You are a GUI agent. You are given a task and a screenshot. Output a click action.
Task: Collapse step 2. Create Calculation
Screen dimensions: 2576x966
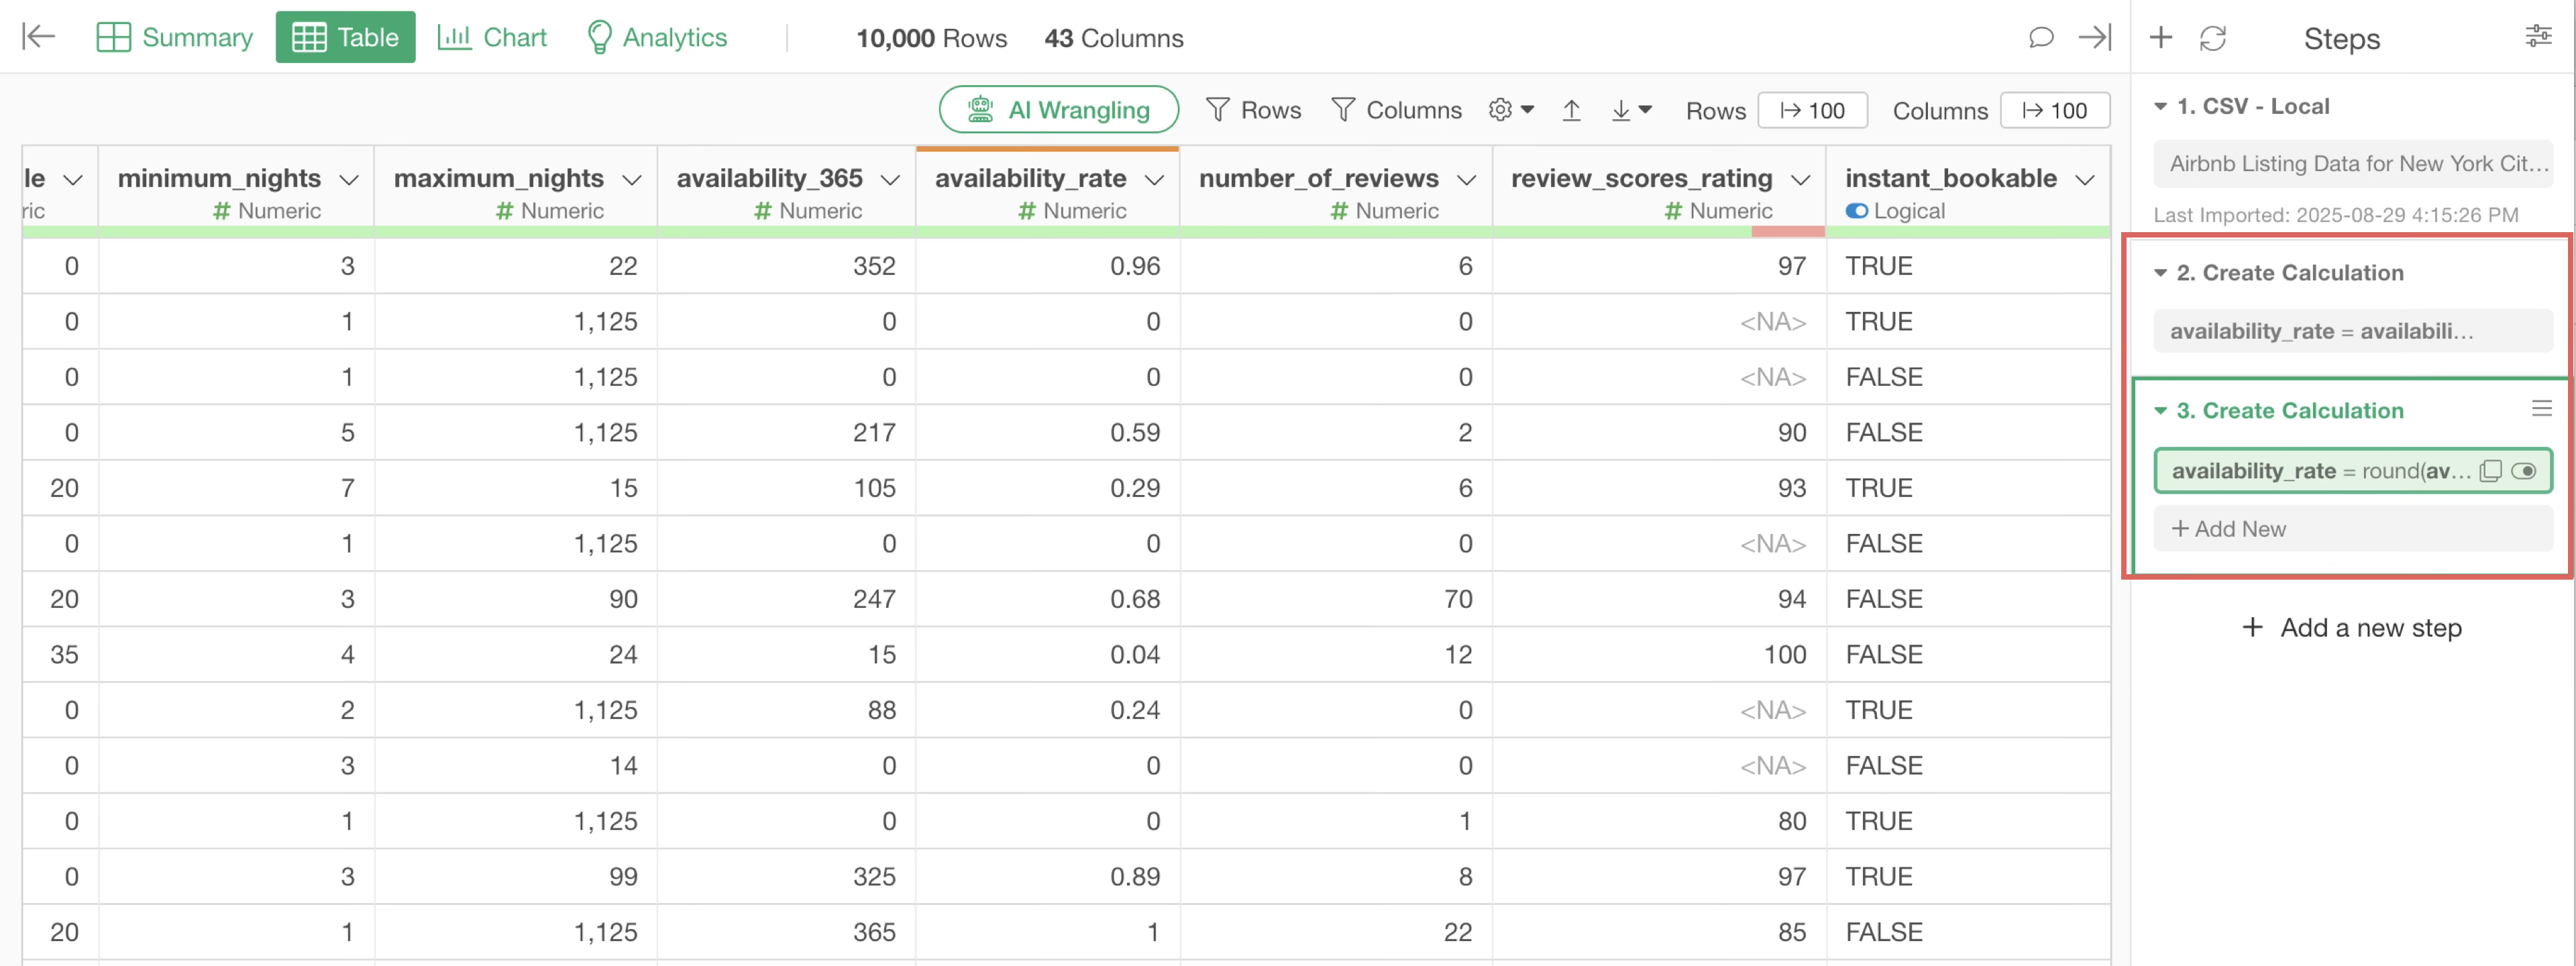[2160, 273]
